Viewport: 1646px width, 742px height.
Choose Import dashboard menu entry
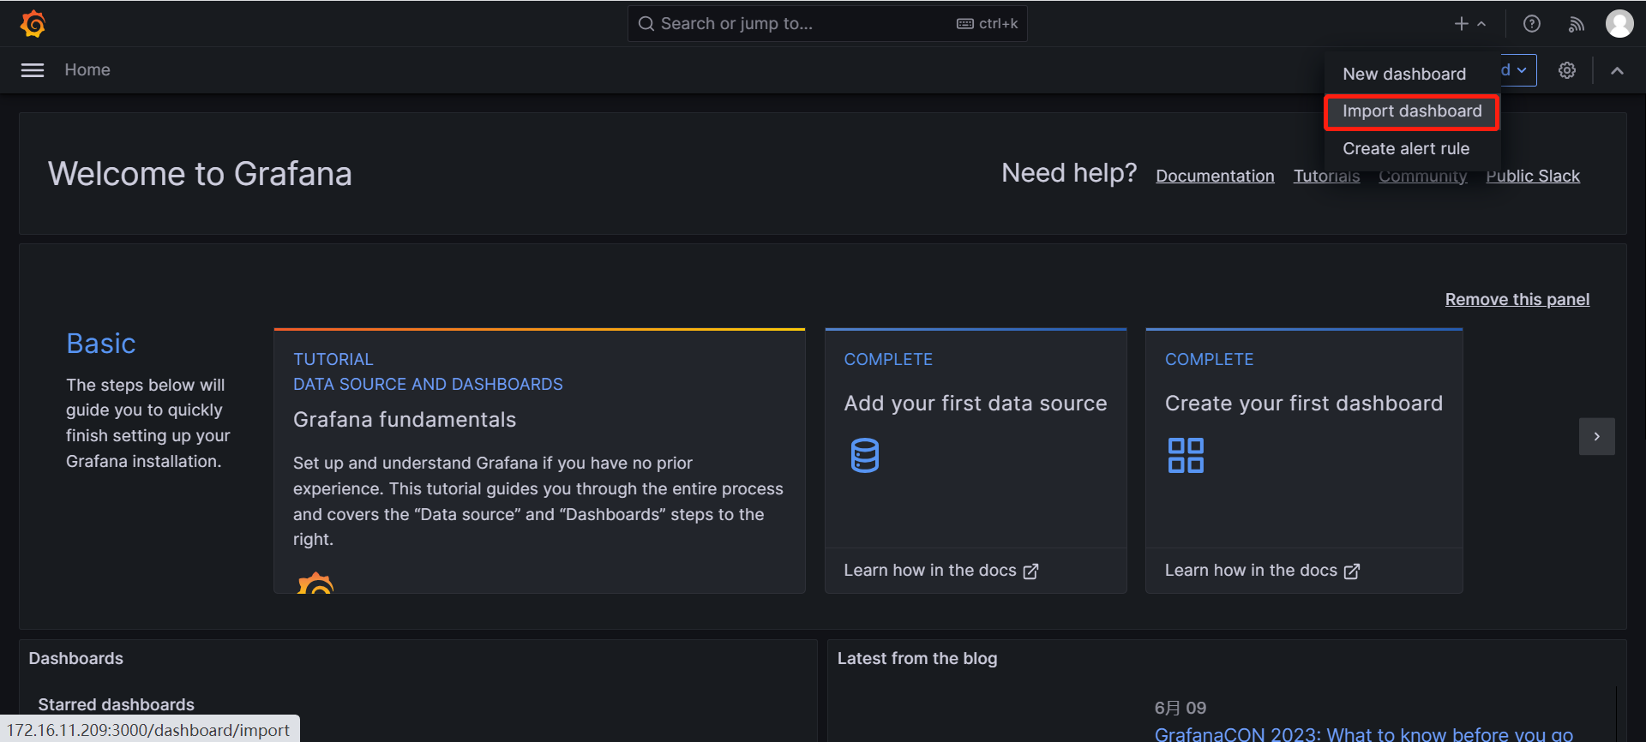1411,111
